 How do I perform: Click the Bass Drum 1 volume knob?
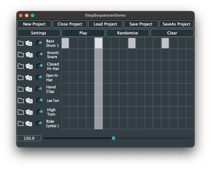click(39, 43)
